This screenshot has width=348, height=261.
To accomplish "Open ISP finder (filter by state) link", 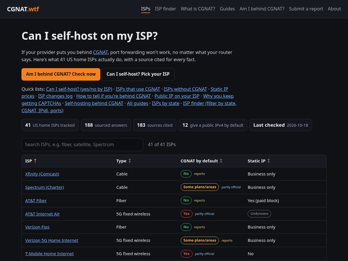I will [x=210, y=103].
